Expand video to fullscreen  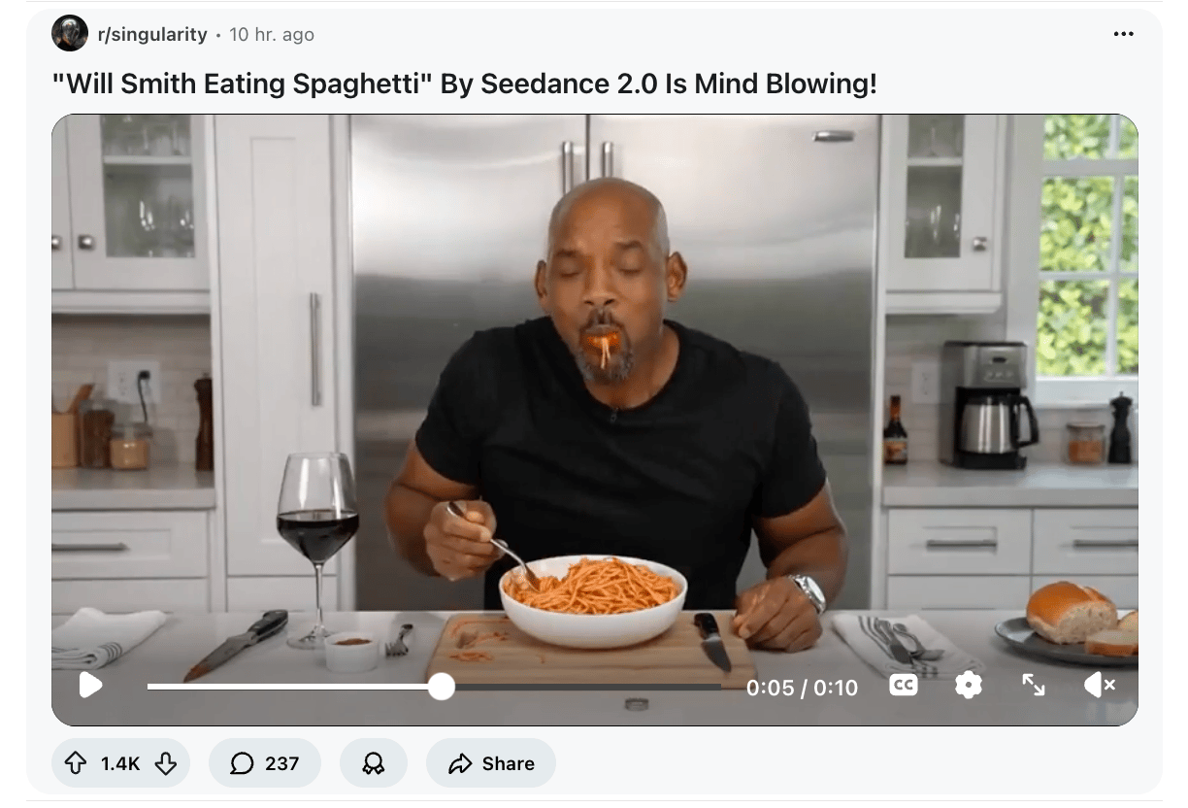pyautogui.click(x=1034, y=686)
